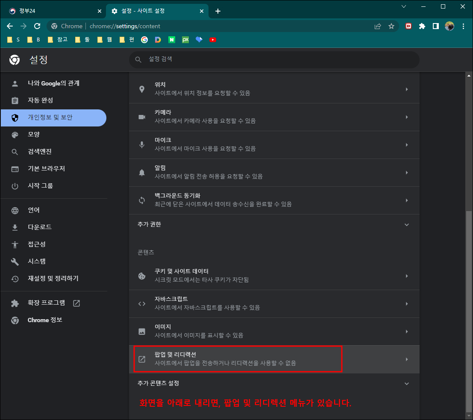Click the YouTube icon on the bookmarks bar
This screenshot has height=420, width=473.
pos(213,39)
